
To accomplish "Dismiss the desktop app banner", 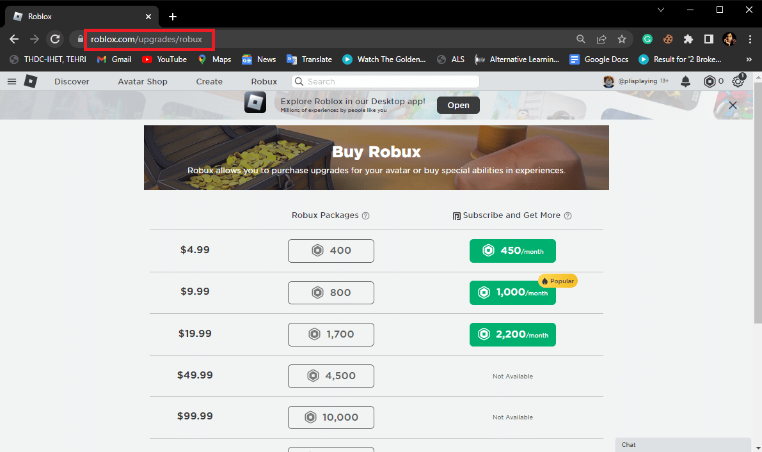I will tap(733, 105).
